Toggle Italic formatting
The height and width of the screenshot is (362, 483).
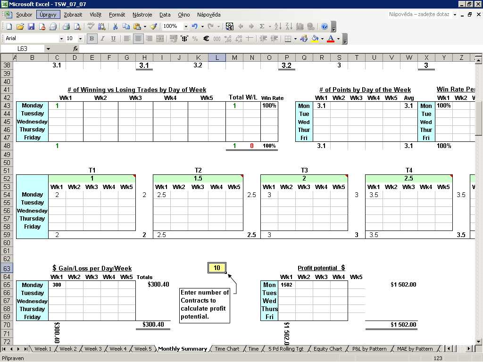click(102, 39)
